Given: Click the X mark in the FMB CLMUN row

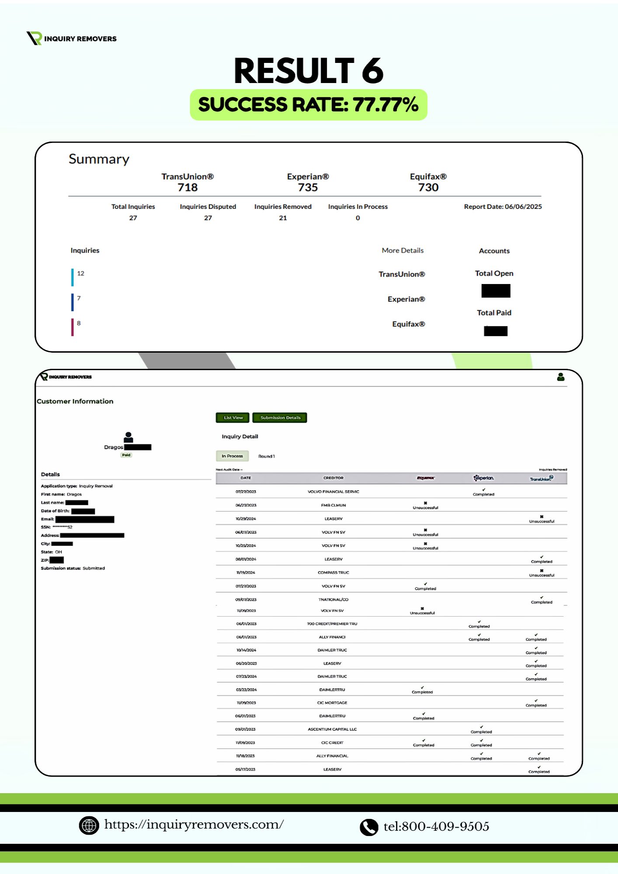Looking at the screenshot, I should 425,503.
